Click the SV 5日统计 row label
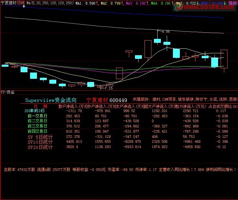Image resolution: width=238 pixels, height=200 pixels. pos(40,137)
